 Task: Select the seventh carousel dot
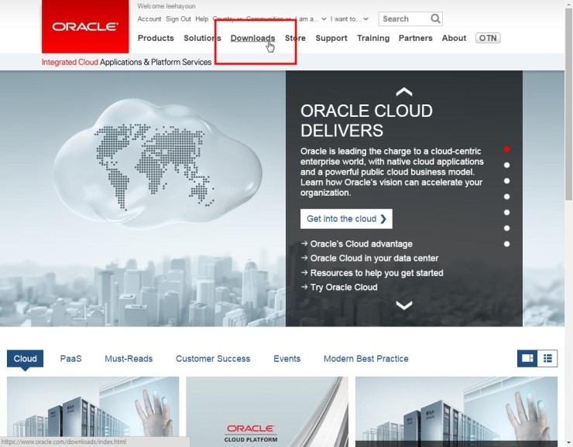click(506, 244)
